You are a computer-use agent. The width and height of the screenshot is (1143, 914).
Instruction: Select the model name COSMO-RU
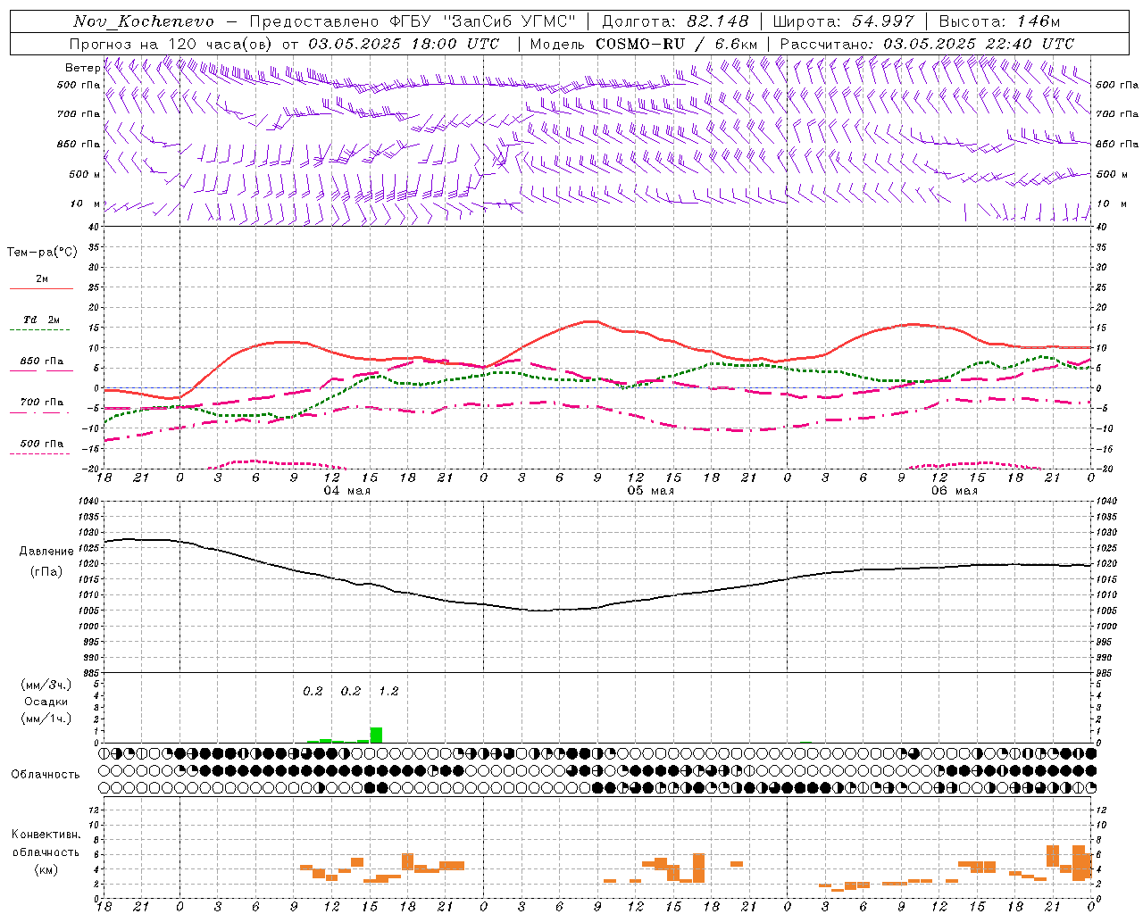638,44
